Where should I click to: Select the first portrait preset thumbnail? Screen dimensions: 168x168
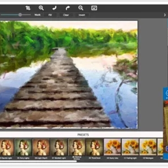pos(7,147)
